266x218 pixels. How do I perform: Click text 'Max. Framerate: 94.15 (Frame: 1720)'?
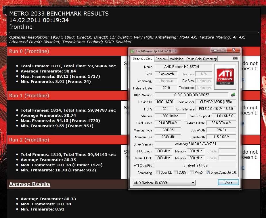[60, 121]
